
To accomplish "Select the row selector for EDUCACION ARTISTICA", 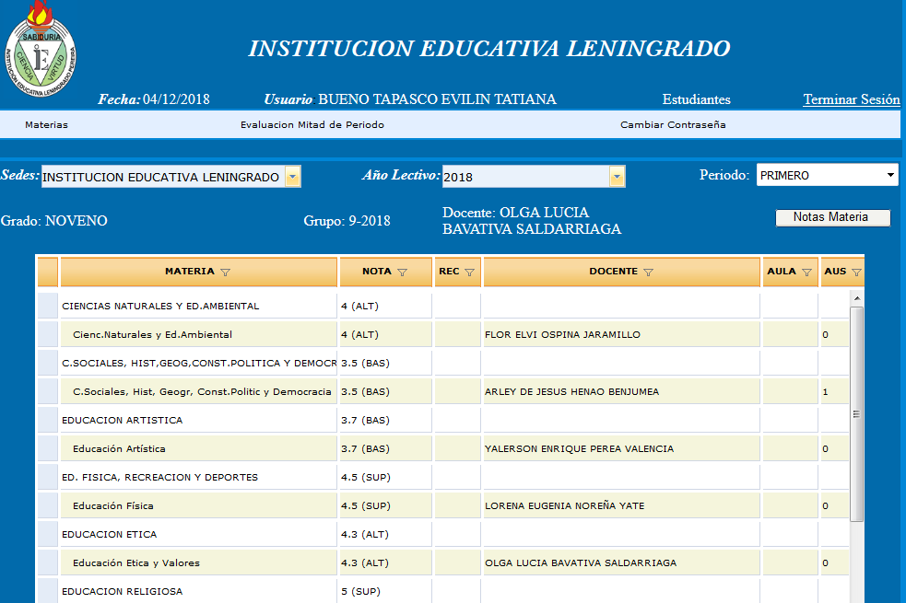I will click(47, 420).
